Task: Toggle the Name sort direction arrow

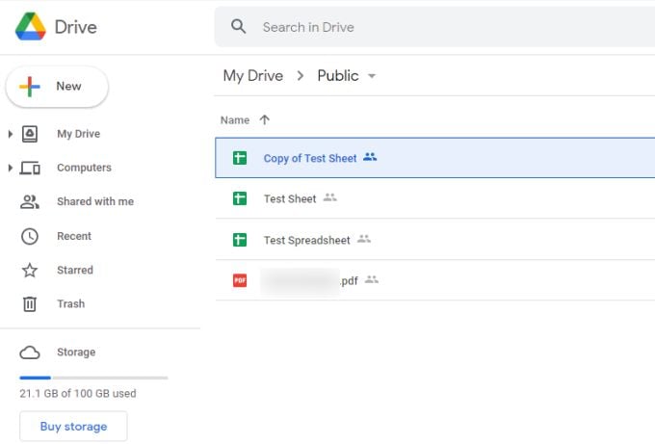Action: click(265, 120)
